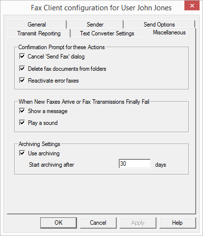Viewport: 203px width, 236px height.
Task: Click the Start archiving after label
Action: tap(51, 165)
